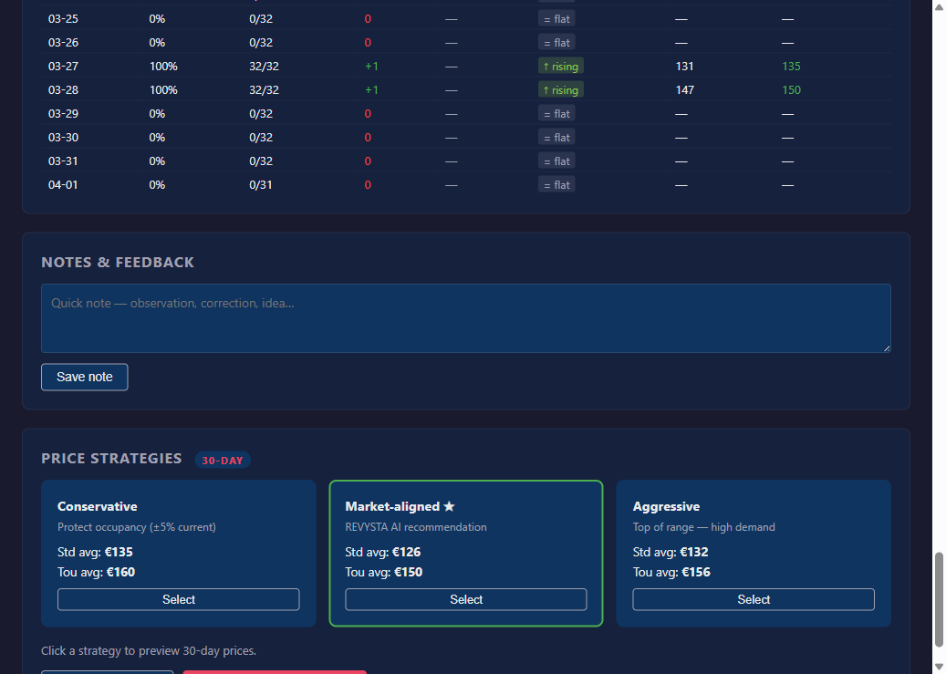
Task: Click the date cell 03-28
Action: click(x=63, y=90)
